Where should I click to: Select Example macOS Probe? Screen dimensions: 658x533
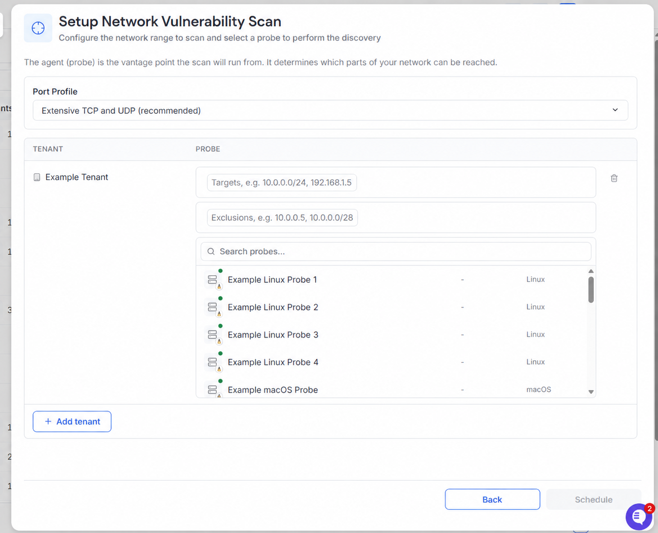[392, 389]
